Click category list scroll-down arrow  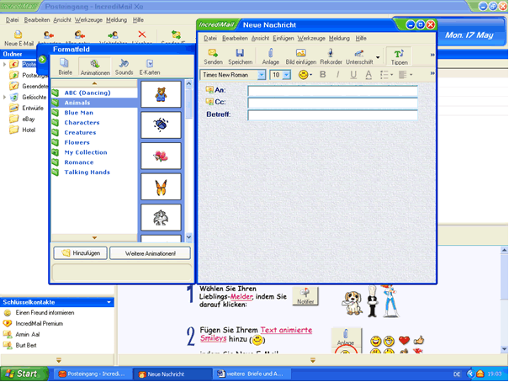click(94, 238)
